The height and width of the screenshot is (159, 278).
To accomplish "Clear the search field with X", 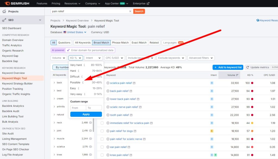I will 130,11.
